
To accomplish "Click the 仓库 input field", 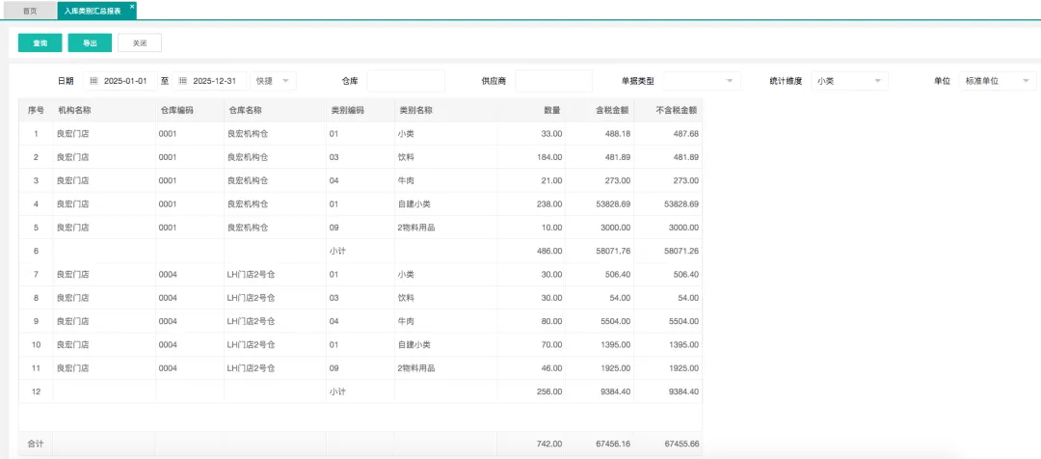I will pos(406,81).
